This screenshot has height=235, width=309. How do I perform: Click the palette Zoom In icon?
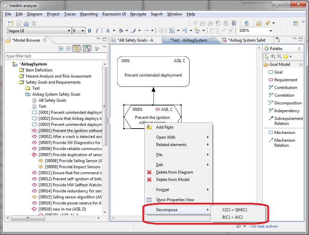tap(273, 57)
